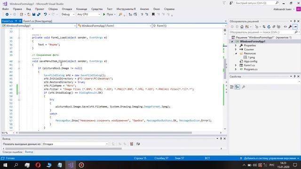This screenshot has width=301, height=169.
Task: Click the Home icon in Solution Explorer
Action: (x=242, y=27)
